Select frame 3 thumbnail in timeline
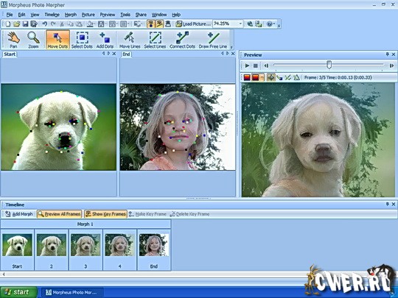The width and height of the screenshot is (398, 298). point(85,249)
